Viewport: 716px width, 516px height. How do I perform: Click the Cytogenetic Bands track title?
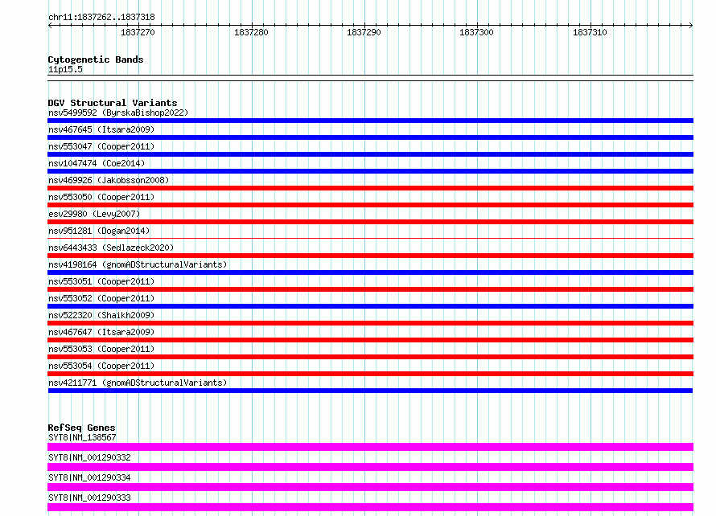point(96,59)
